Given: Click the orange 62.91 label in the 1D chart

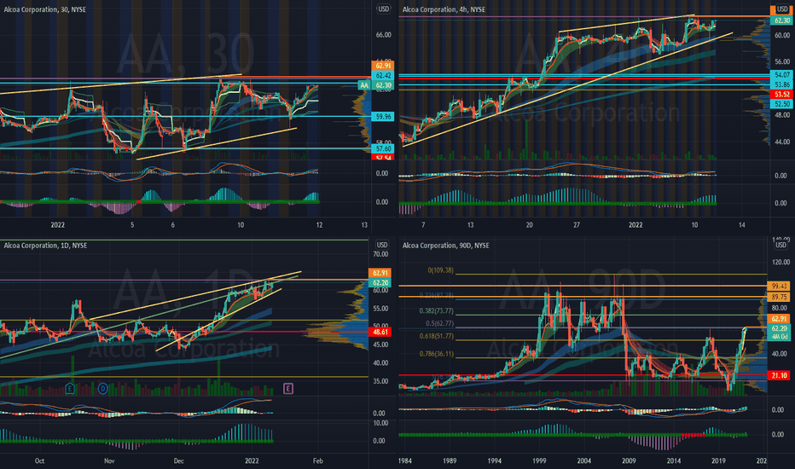Looking at the screenshot, I should click(x=380, y=273).
